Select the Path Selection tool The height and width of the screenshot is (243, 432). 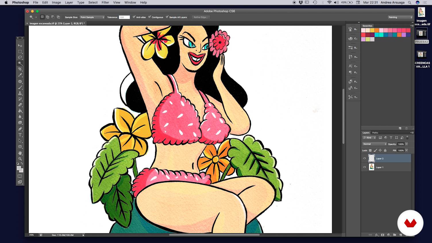click(20, 141)
